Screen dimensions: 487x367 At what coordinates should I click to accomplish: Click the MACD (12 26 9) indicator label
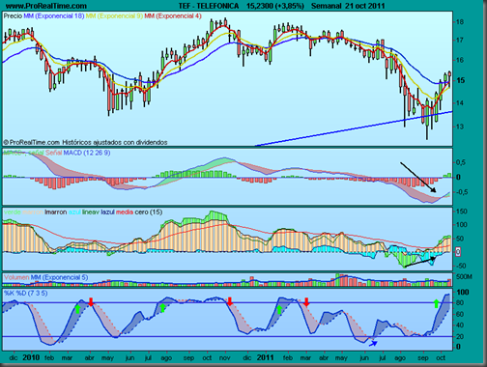point(87,153)
